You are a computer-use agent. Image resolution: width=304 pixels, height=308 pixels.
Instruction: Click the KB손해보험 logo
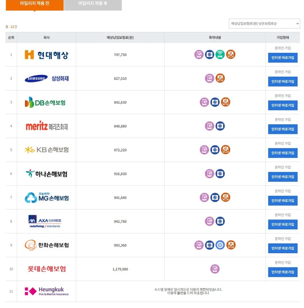(46, 150)
